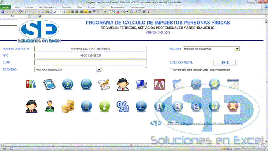Image resolution: width=268 pixels, height=151 pixels.
Task: Click the sphere icon numbered 2
Action: point(178,106)
